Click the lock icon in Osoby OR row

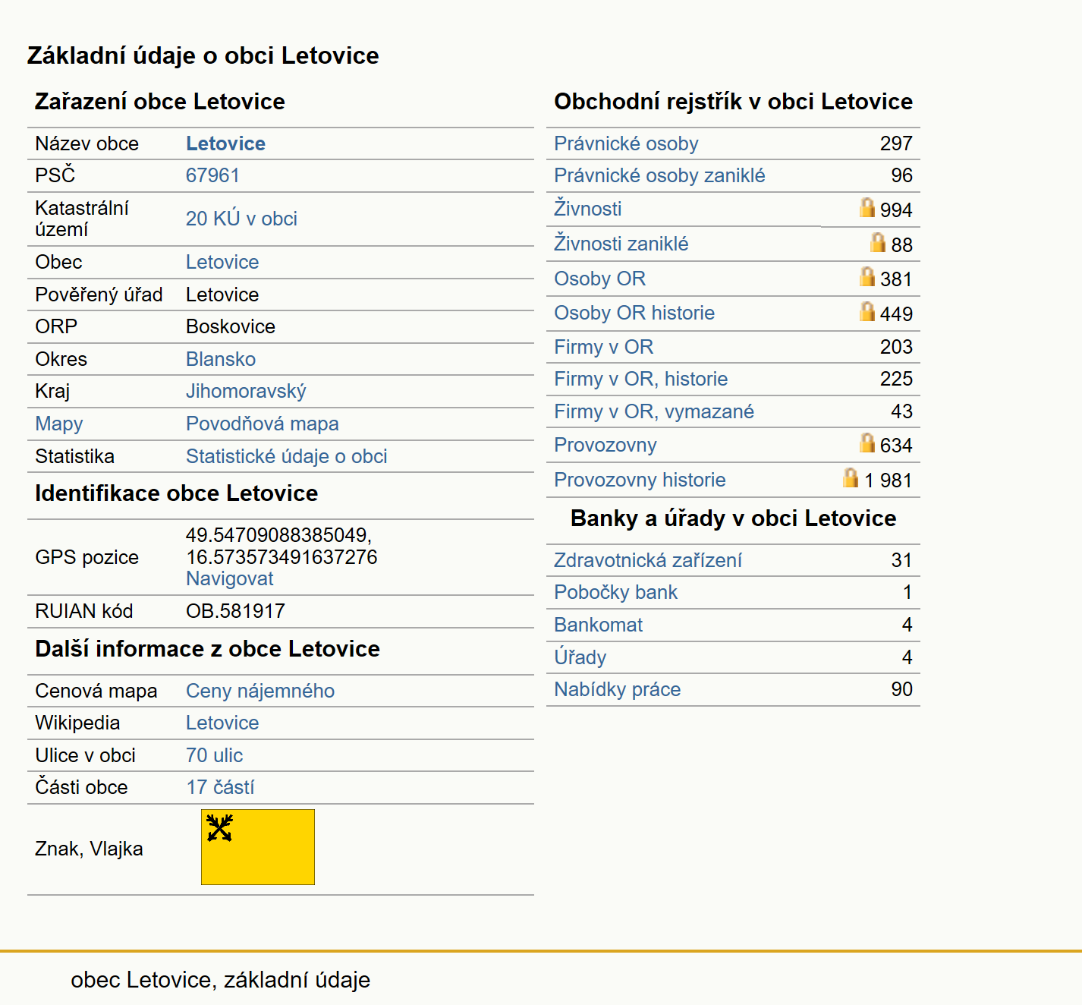tap(867, 276)
